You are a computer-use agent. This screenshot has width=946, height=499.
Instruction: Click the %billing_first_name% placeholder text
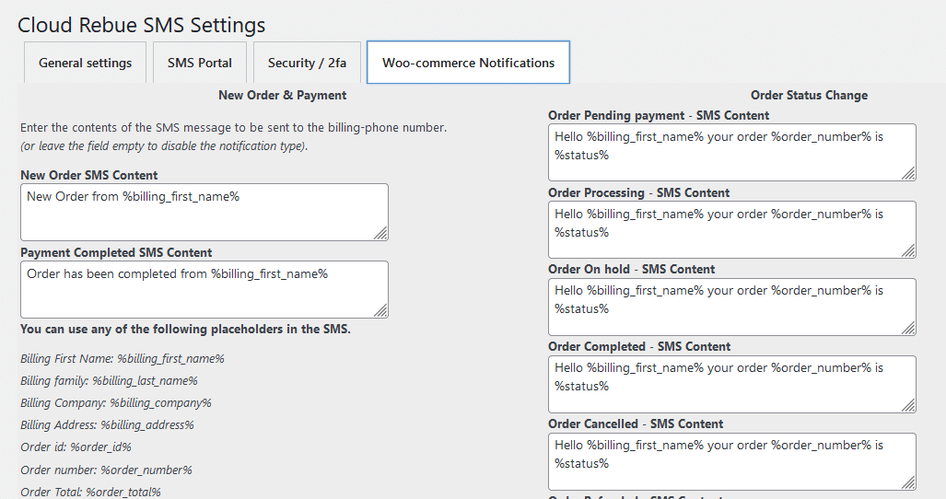(170, 358)
